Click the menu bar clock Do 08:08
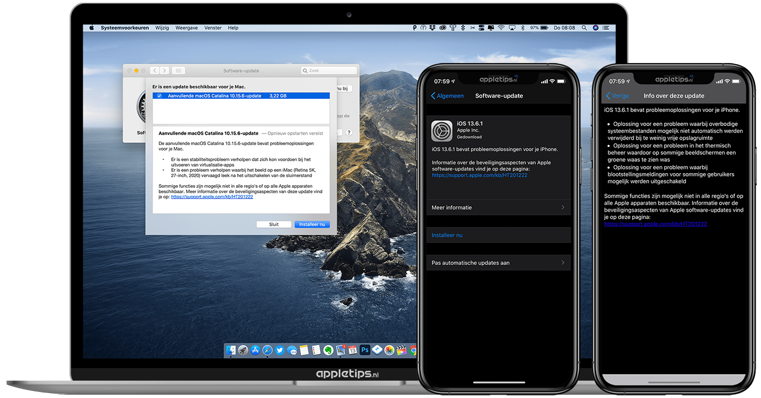Viewport: 761px width, 398px height. pyautogui.click(x=564, y=28)
